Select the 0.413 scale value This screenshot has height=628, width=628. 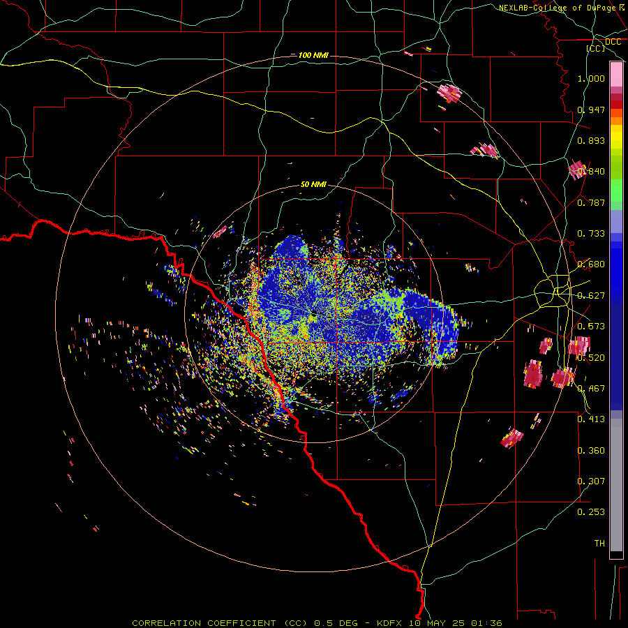591,419
